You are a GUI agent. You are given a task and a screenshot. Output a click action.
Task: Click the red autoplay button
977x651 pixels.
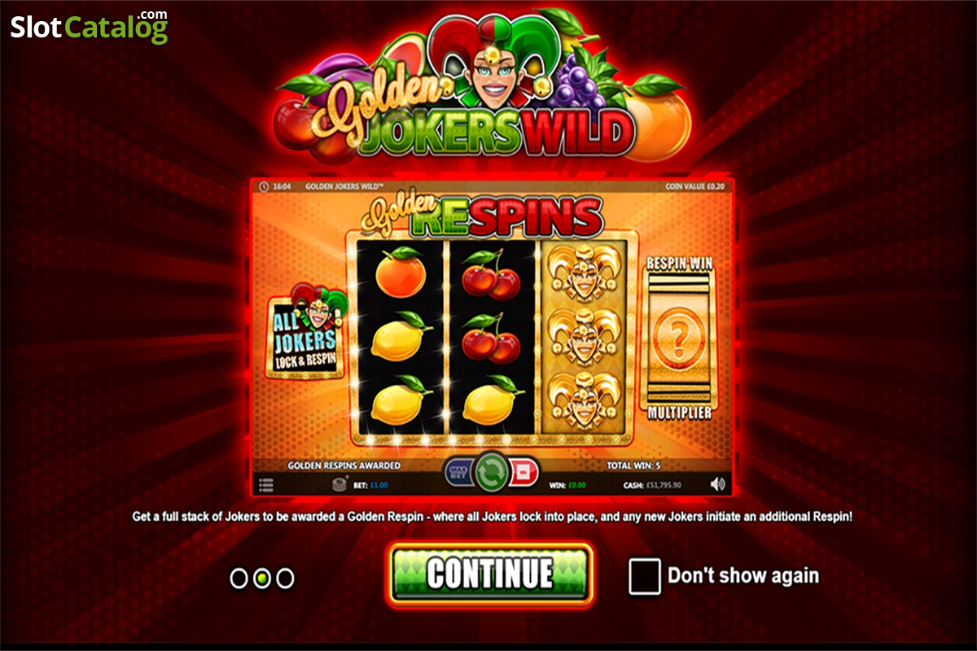pos(523,472)
